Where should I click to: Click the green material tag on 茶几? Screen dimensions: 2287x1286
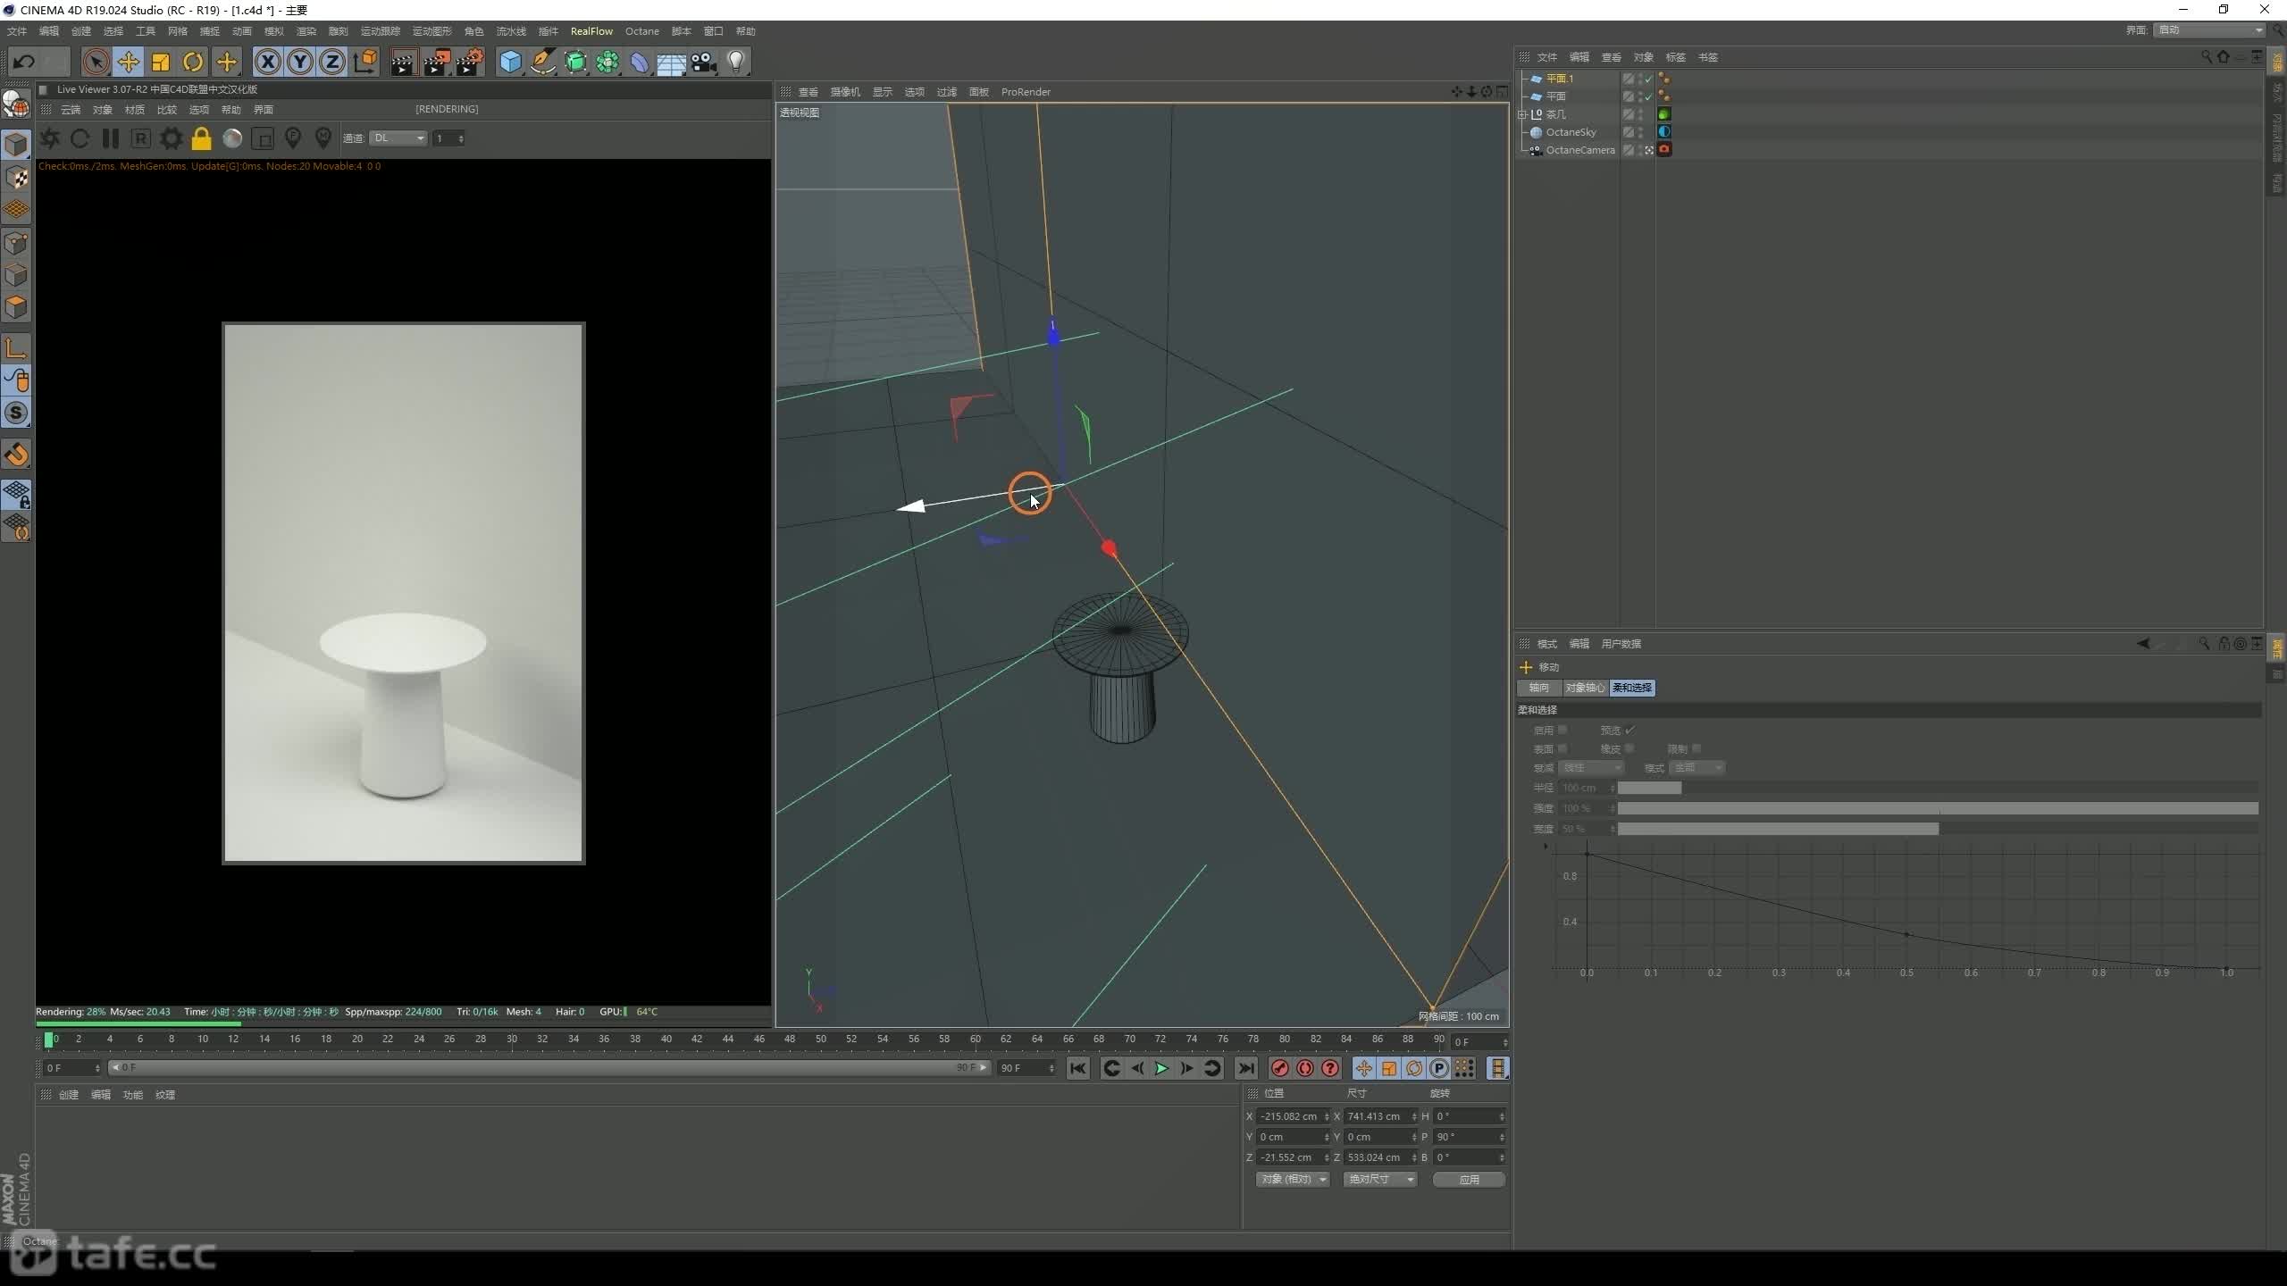pos(1664,114)
